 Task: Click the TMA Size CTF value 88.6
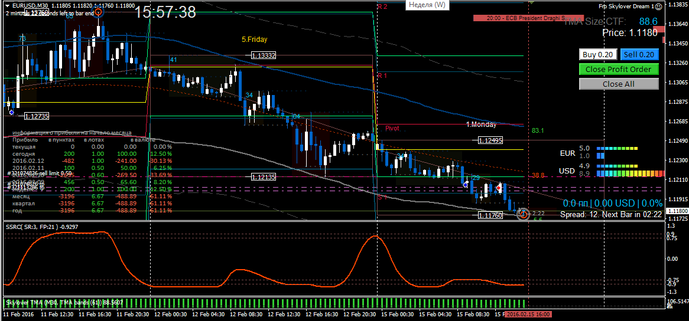click(x=648, y=21)
